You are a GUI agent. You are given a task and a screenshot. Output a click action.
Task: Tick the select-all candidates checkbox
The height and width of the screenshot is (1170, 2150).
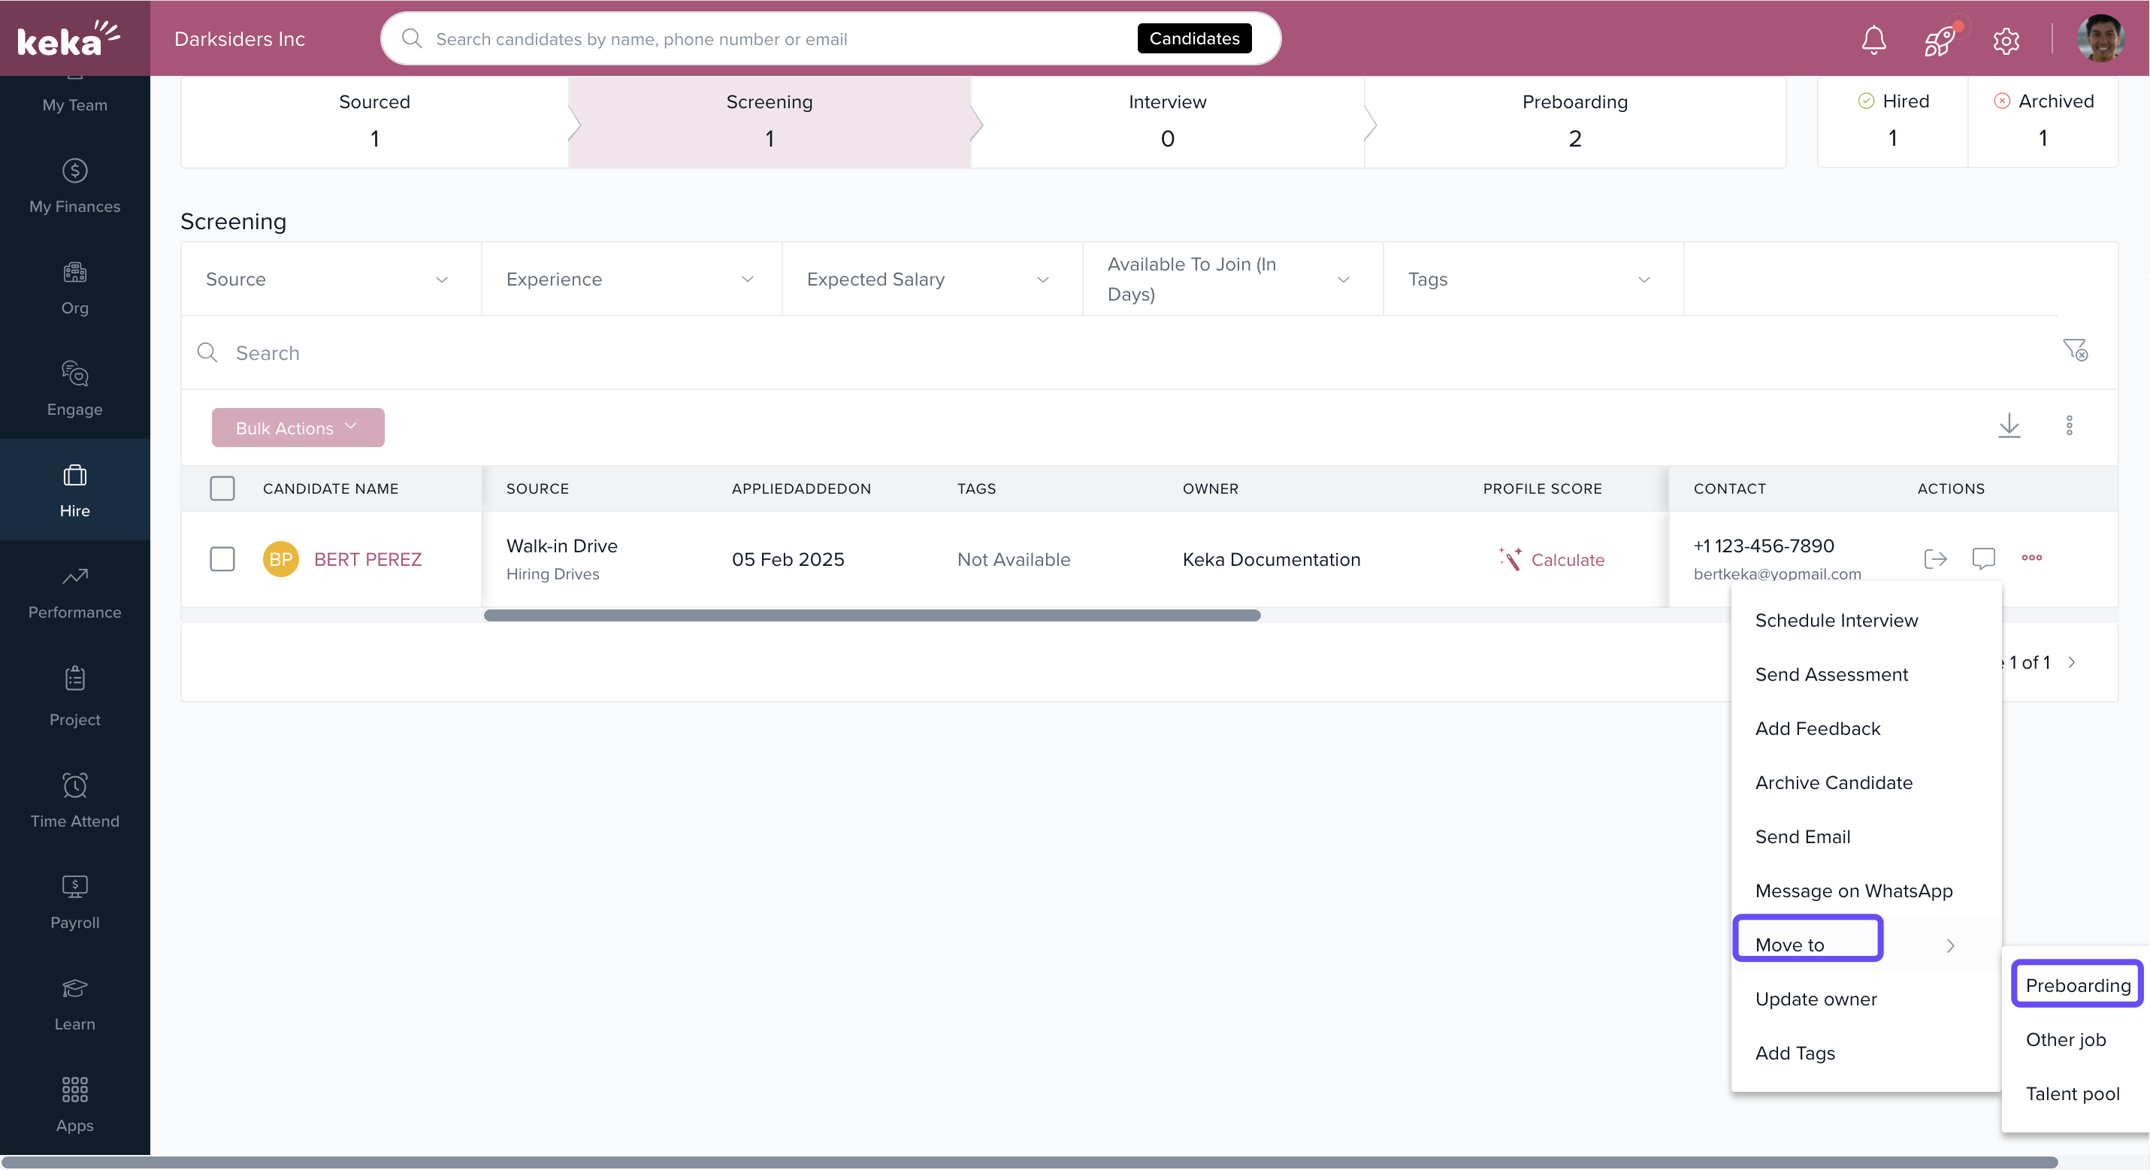(222, 488)
